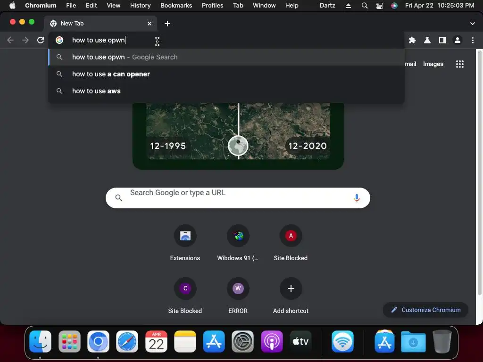Open the Wibdows 91 shortcut tile
The width and height of the screenshot is (483, 362).
pos(238,243)
